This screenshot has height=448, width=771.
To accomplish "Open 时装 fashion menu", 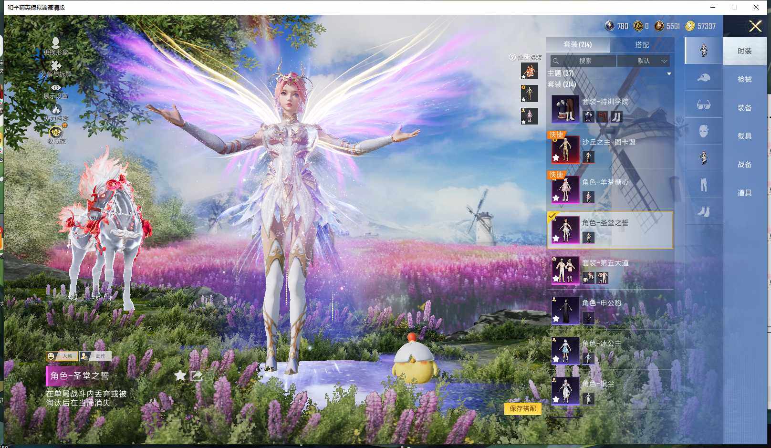I will pyautogui.click(x=744, y=51).
